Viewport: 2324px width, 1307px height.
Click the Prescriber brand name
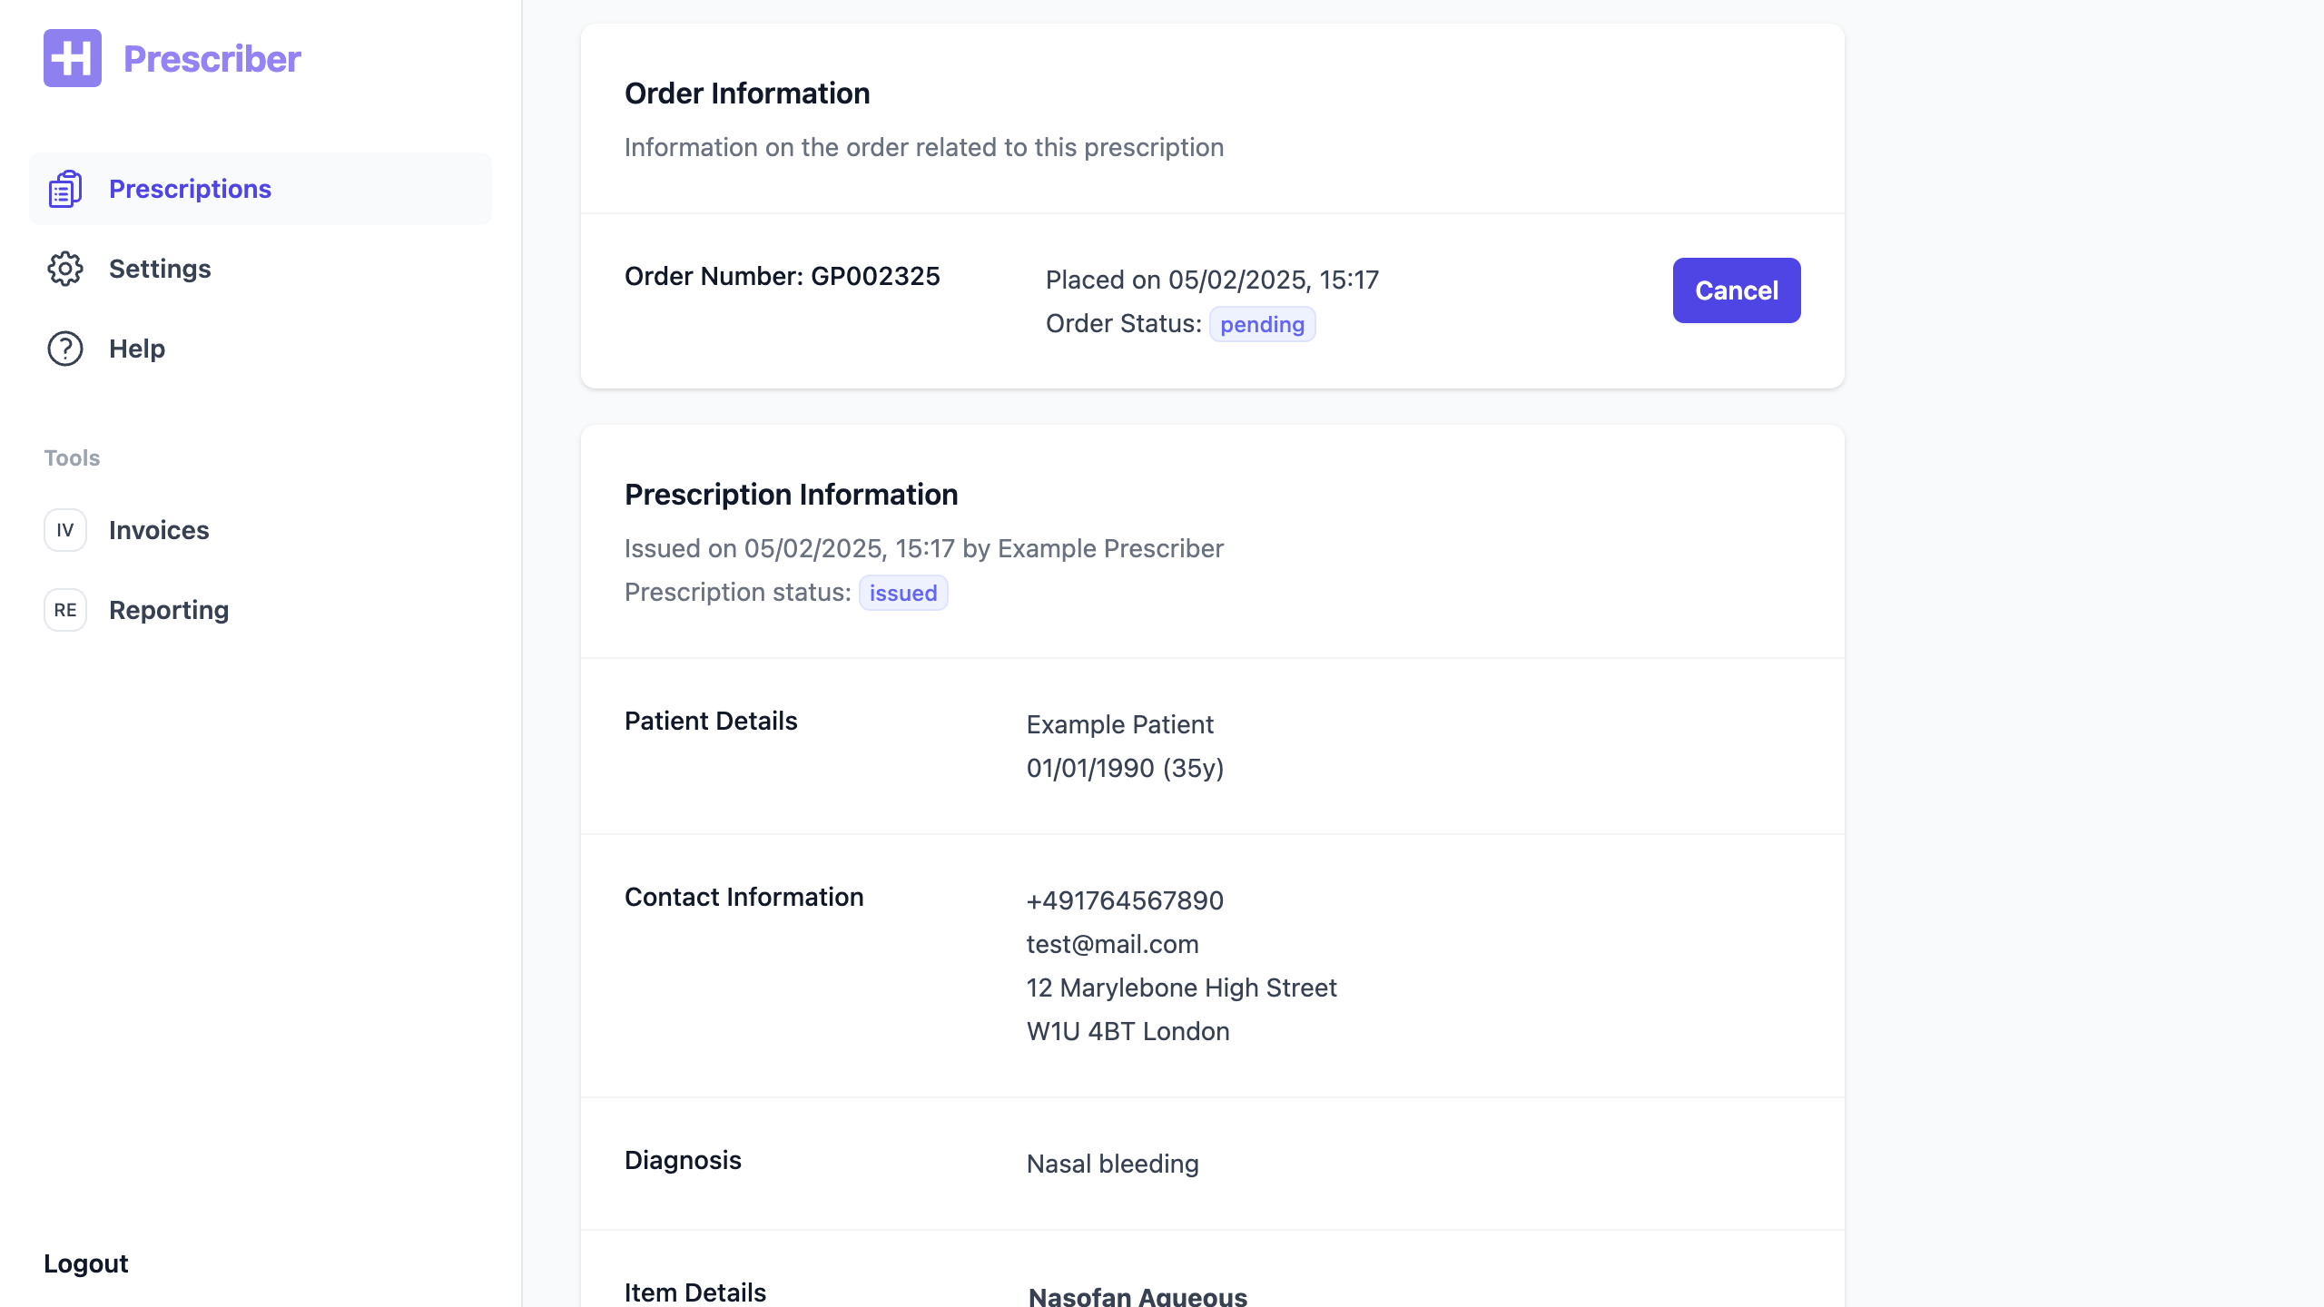pyautogui.click(x=212, y=59)
